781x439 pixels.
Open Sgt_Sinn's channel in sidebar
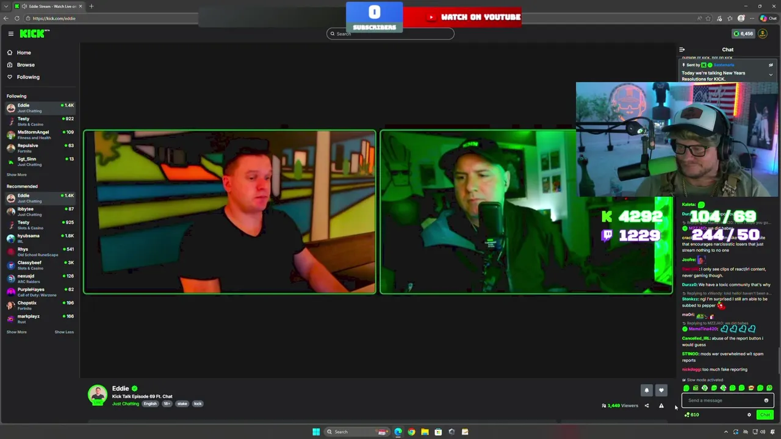(x=40, y=162)
